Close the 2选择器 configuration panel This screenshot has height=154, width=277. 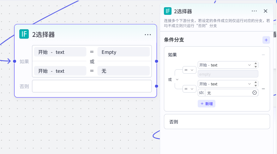[266, 11]
